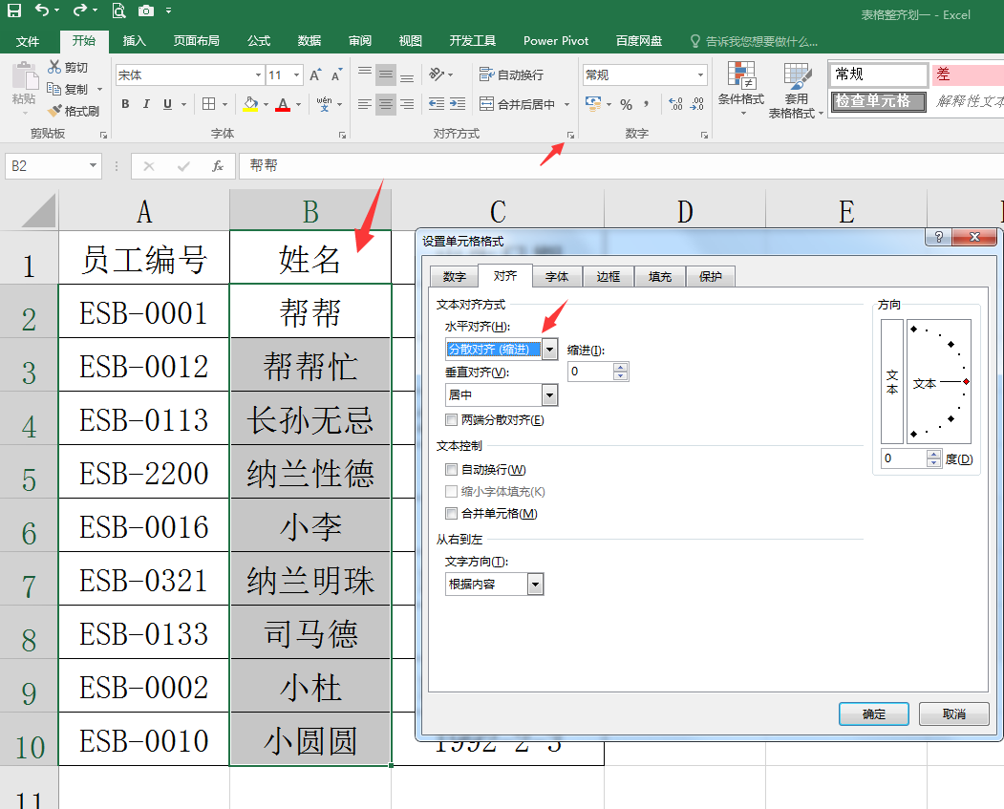The height and width of the screenshot is (809, 1004).
Task: Increase 缩进 indent spinner up
Action: point(620,368)
